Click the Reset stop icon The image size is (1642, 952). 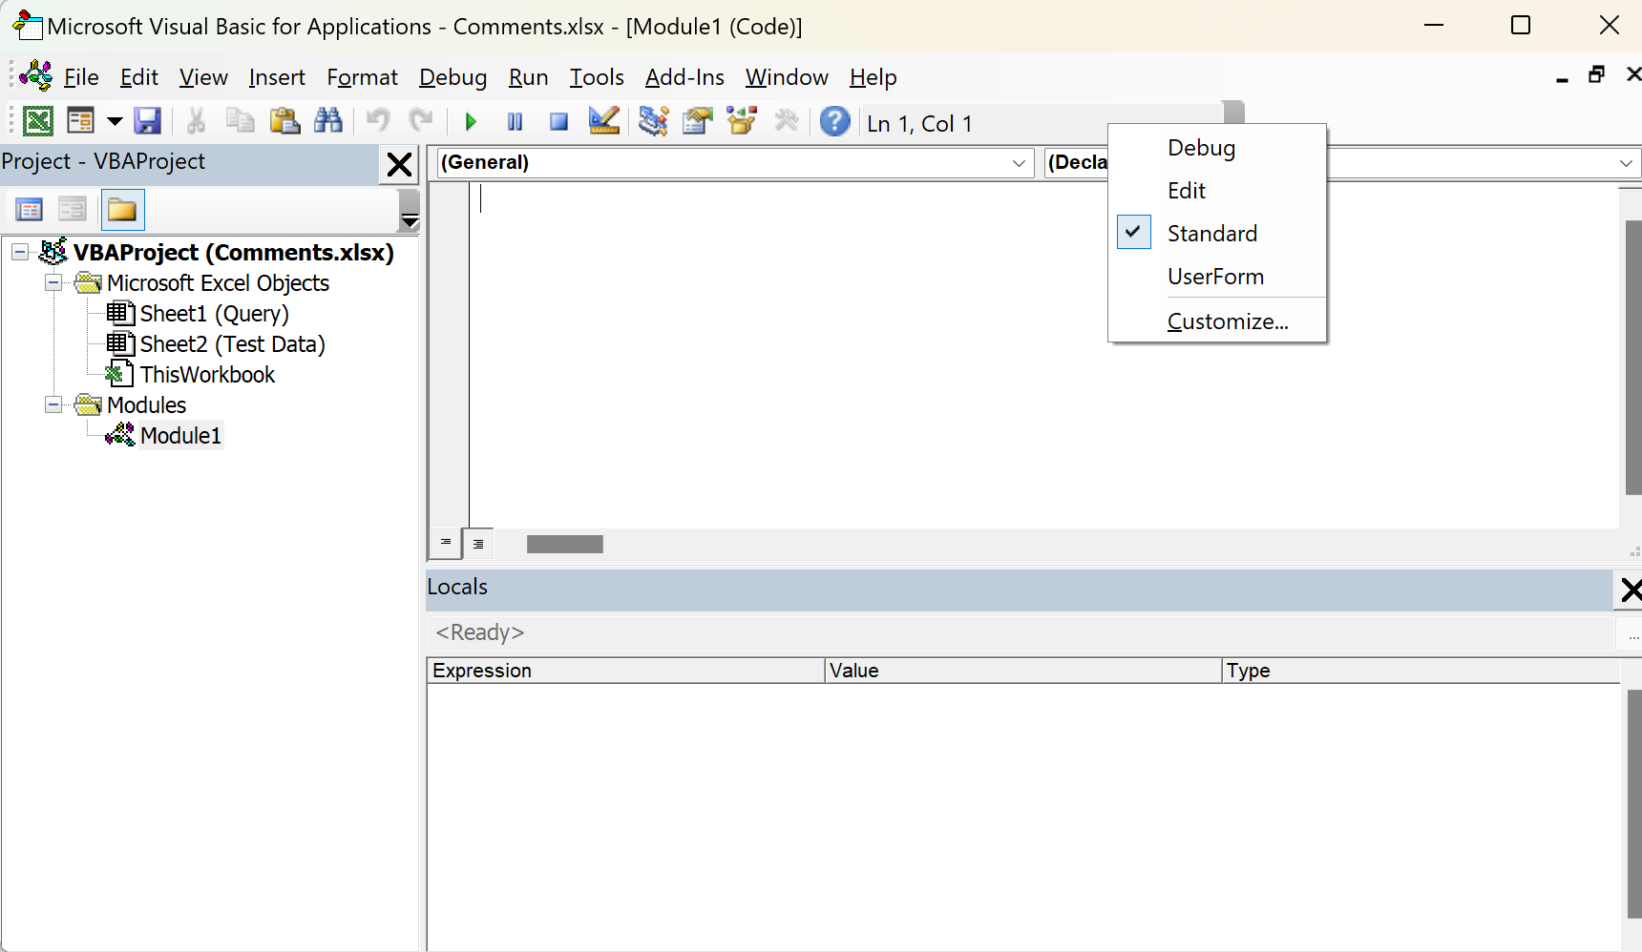[x=559, y=121]
